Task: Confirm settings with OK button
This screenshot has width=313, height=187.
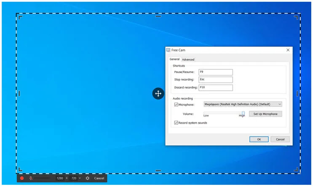Action: coord(259,139)
